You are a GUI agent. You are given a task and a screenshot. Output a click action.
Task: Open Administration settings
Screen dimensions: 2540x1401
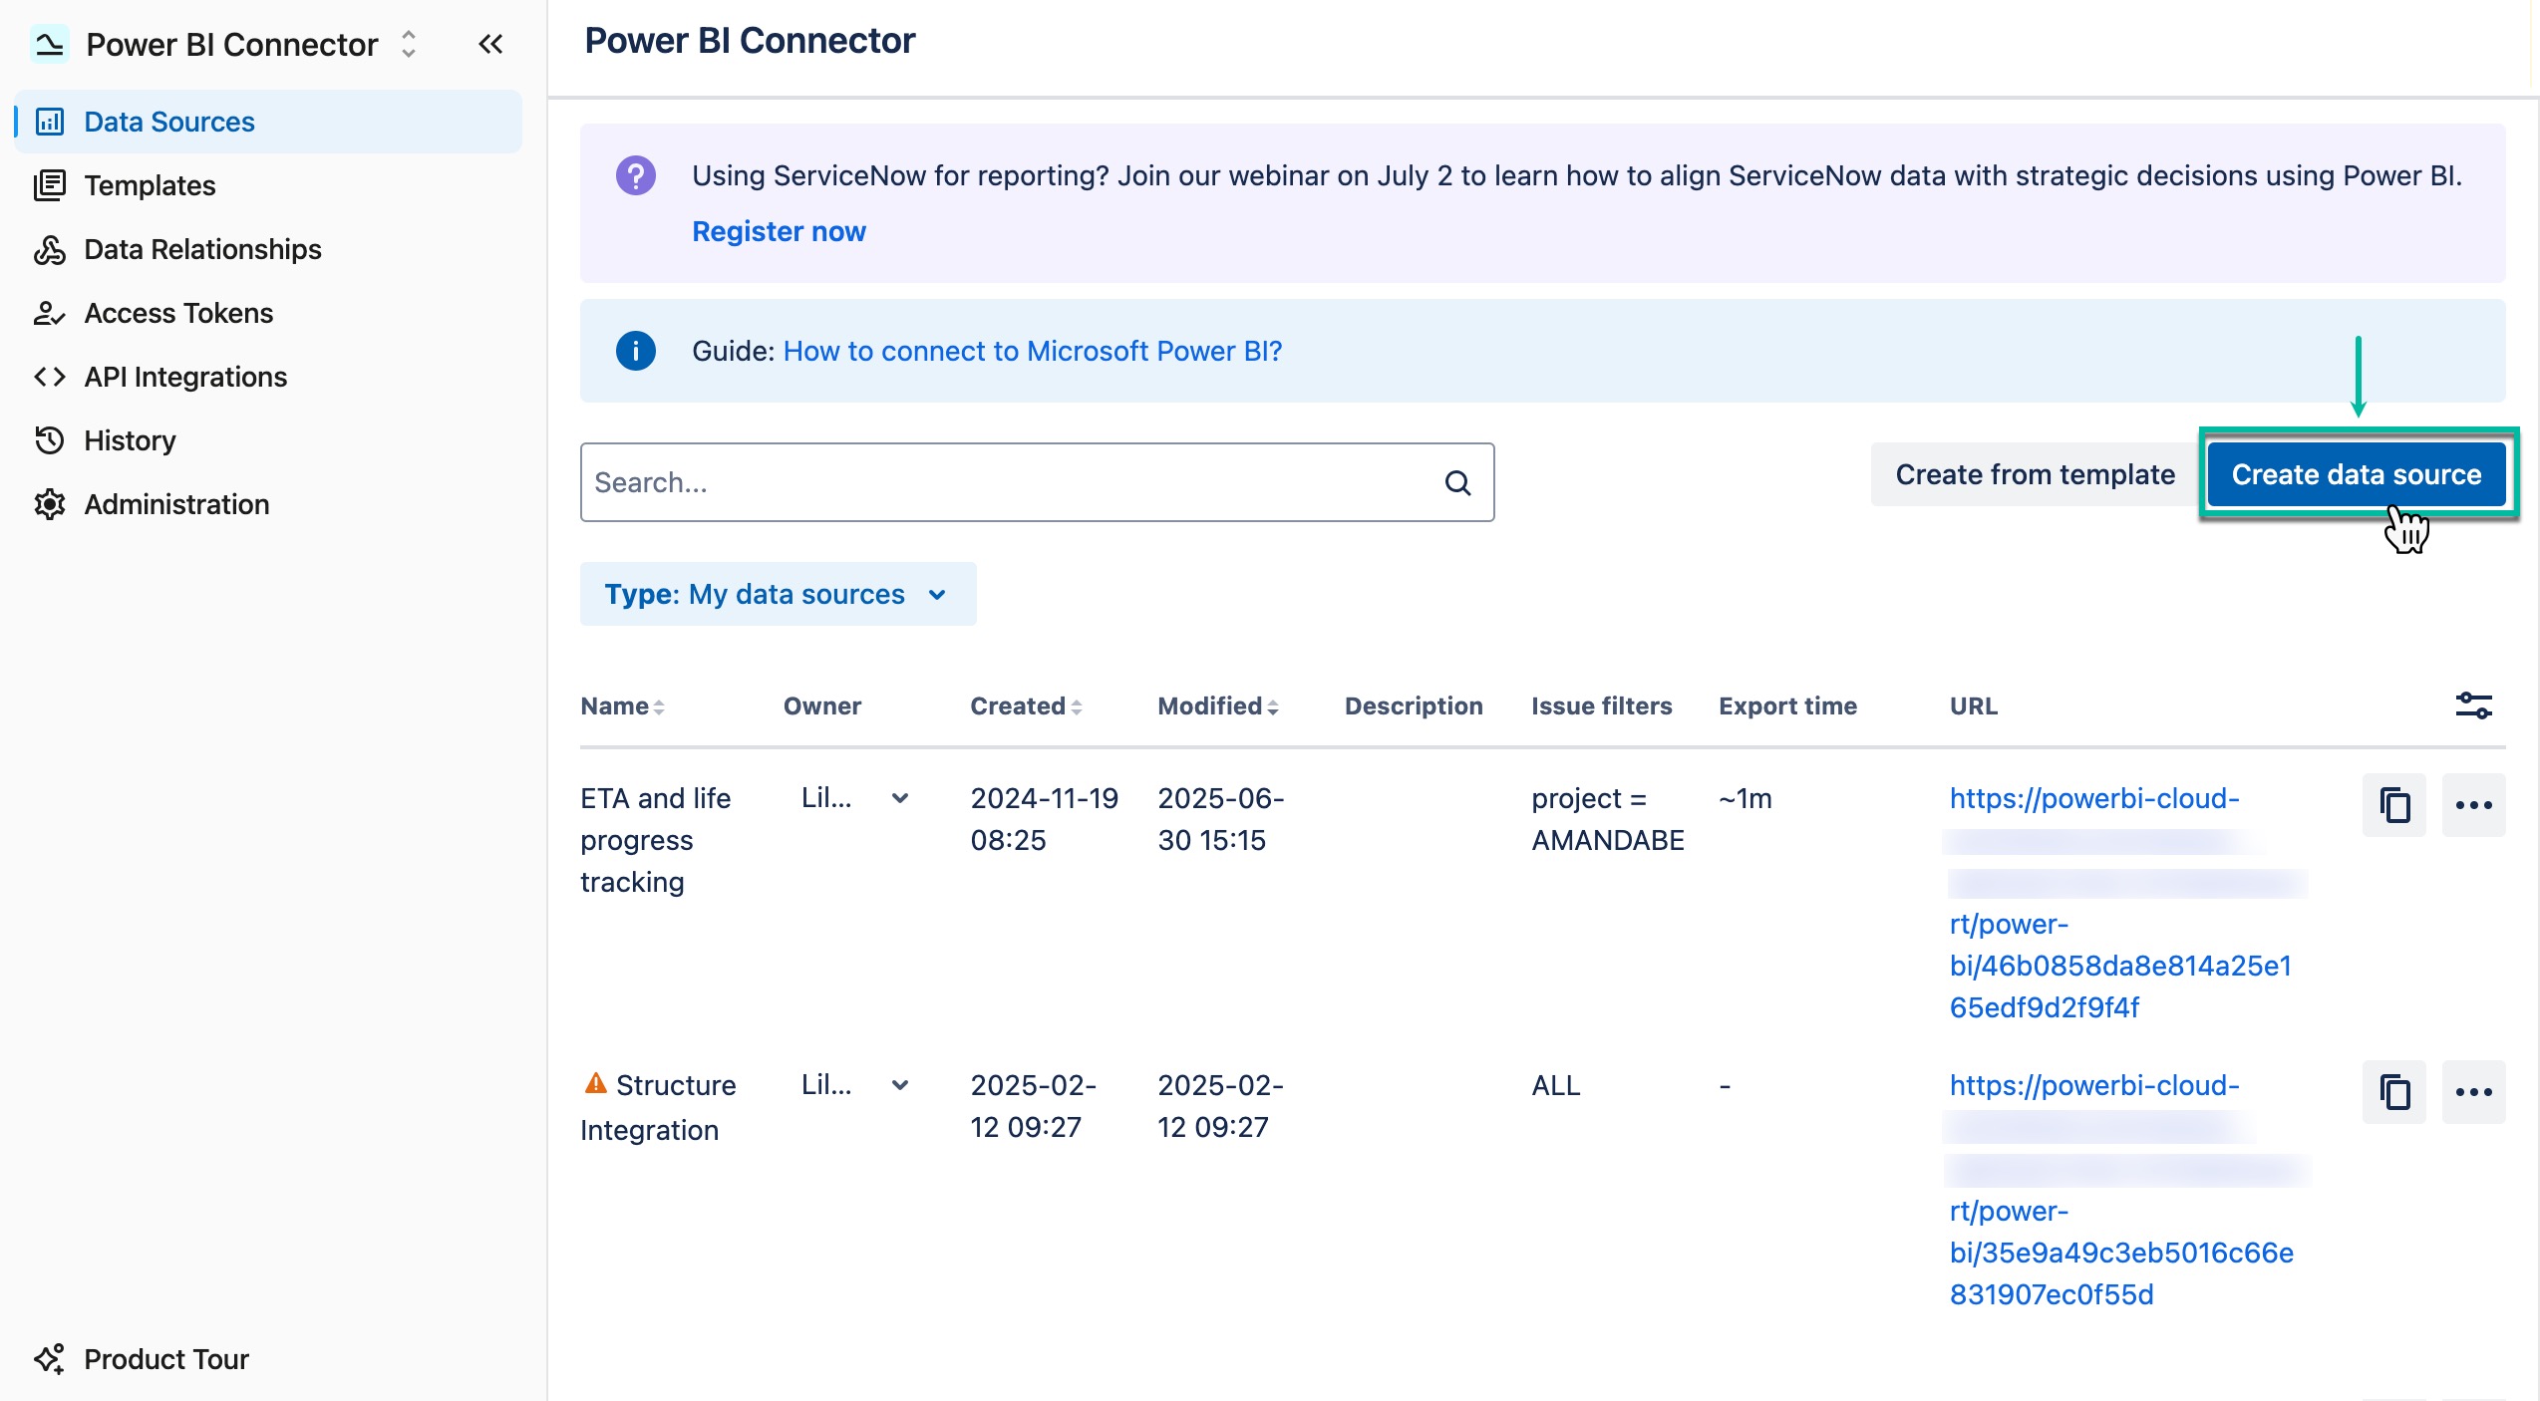175,504
